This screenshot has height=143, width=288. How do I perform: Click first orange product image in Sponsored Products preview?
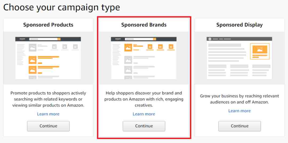33,60
